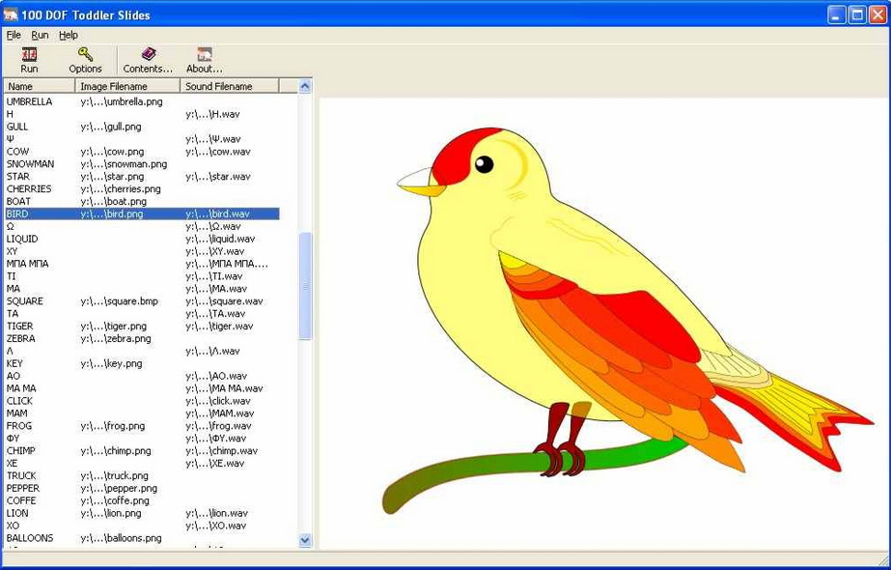Click the frog.png image filename cell
Viewport: 891px width, 570px height.
pyautogui.click(x=113, y=426)
